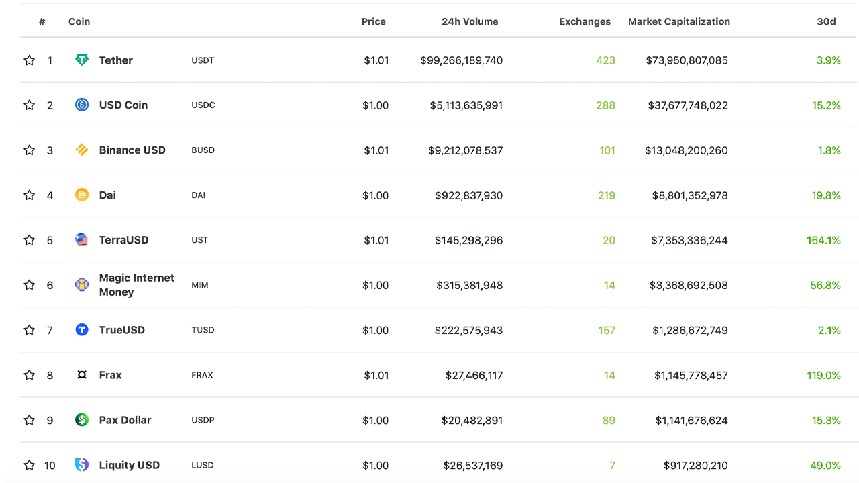Open the Pax Dollar coin page
The width and height of the screenshot is (859, 483).
pyautogui.click(x=125, y=420)
